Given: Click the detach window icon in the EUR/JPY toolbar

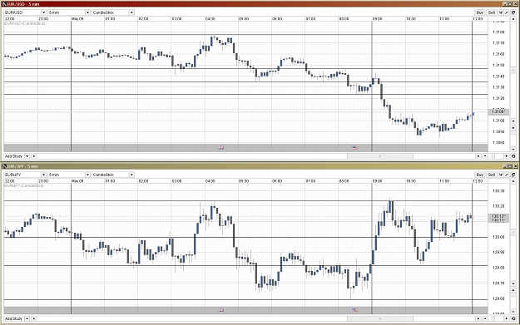Looking at the screenshot, I should (x=513, y=175).
